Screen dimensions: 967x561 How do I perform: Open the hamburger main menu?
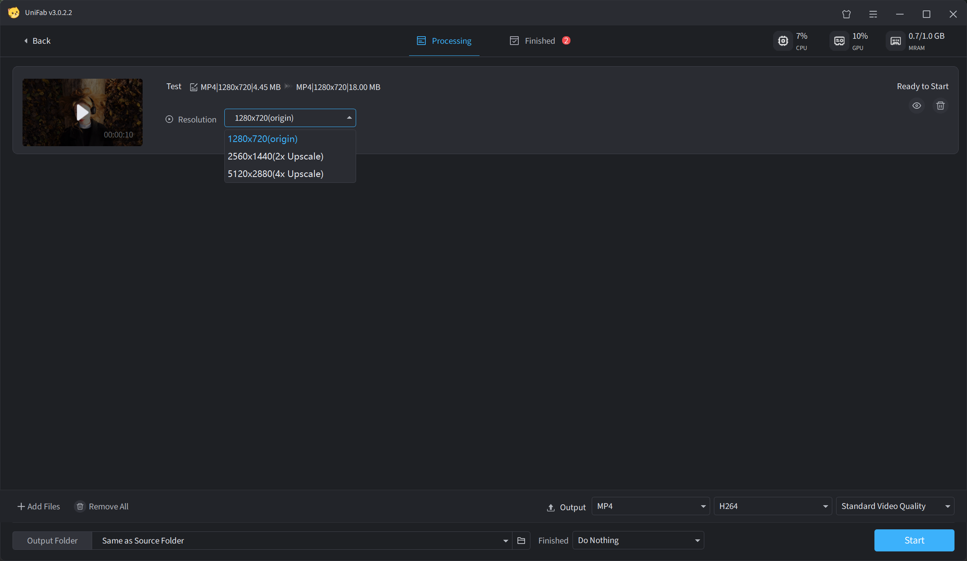pyautogui.click(x=873, y=14)
